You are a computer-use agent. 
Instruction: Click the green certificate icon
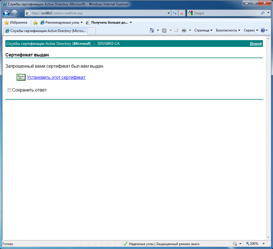[21, 77]
